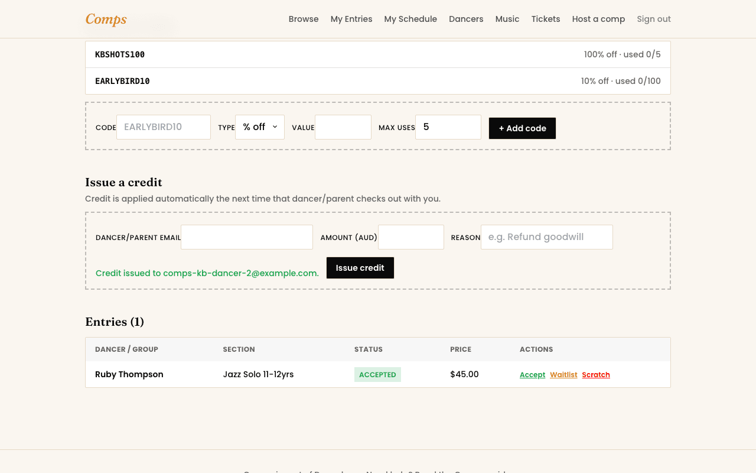Click the Comps logo
This screenshot has width=756, height=473.
(106, 19)
